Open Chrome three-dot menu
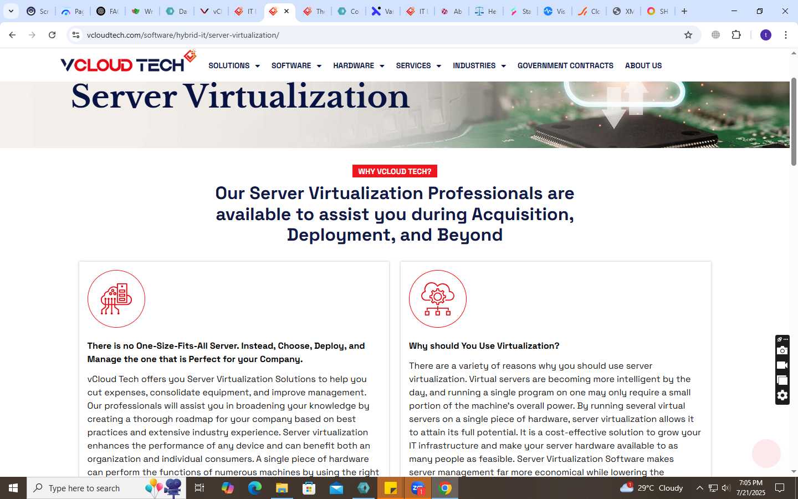The width and height of the screenshot is (798, 499). tap(786, 35)
